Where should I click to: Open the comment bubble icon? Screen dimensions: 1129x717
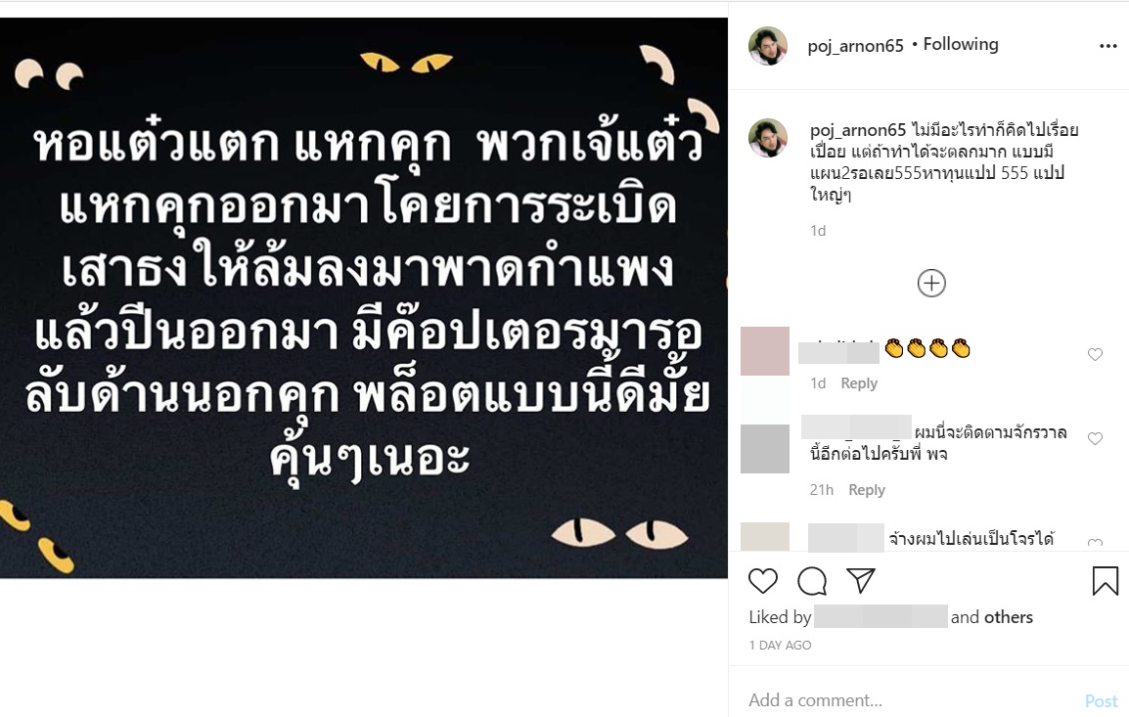pyautogui.click(x=812, y=580)
